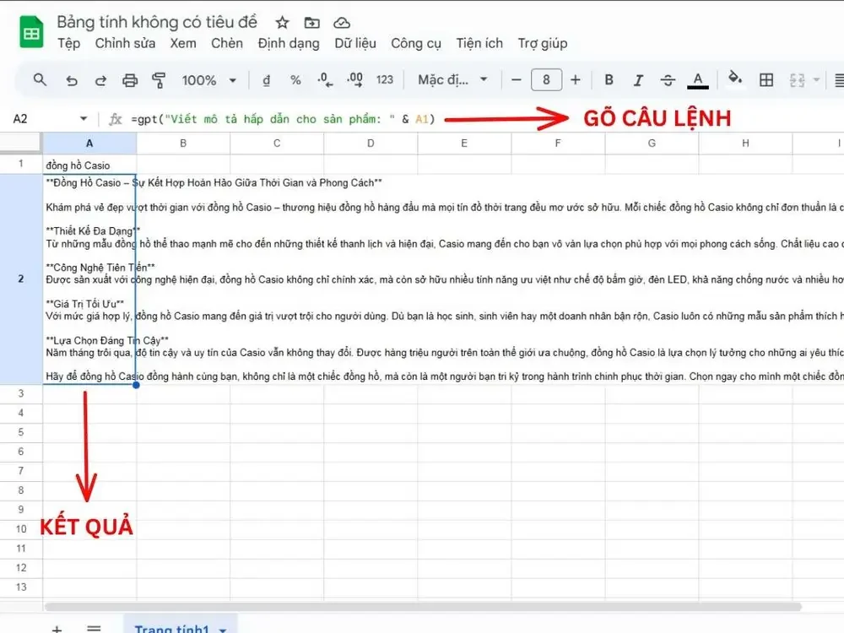Toggle strikethrough formatting

pos(668,80)
